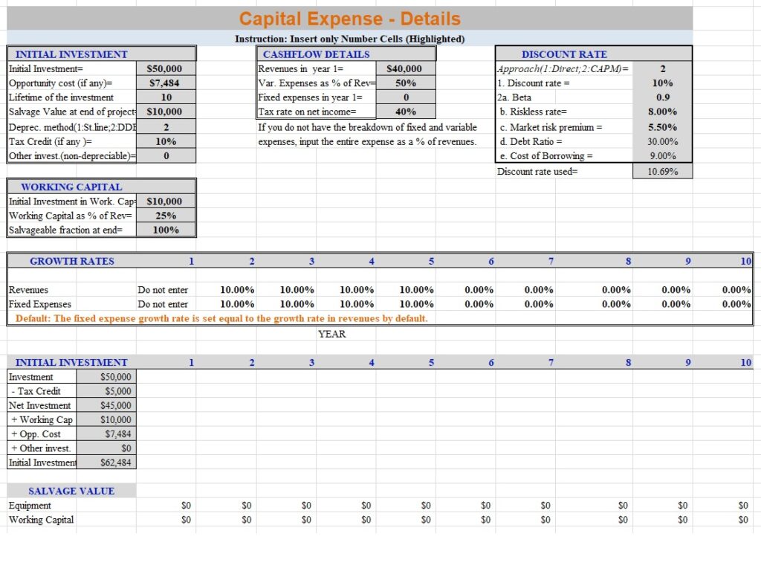This screenshot has width=761, height=574.
Task: Select the Tax rate on net income value
Action: 405,112
